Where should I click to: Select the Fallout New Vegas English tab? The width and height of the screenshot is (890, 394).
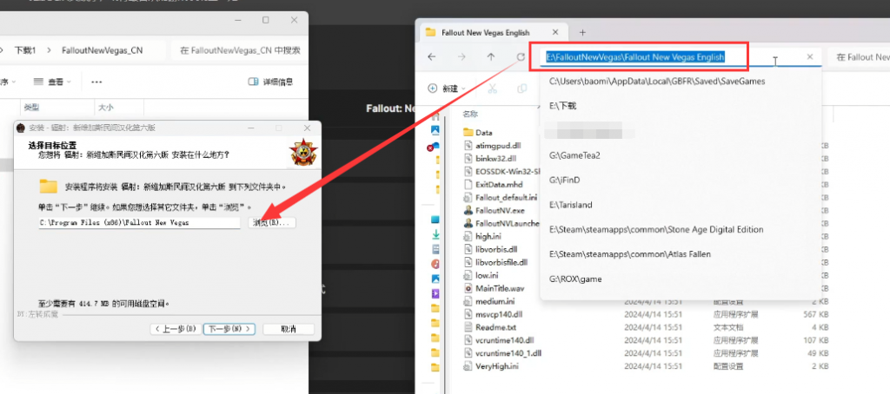(485, 32)
